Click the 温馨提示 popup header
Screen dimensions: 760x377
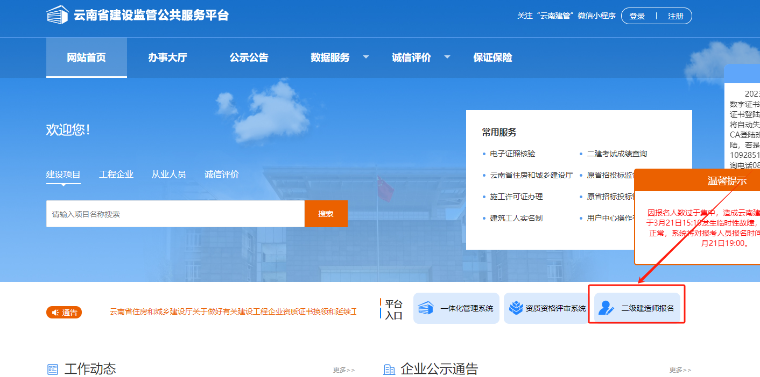tap(698, 181)
